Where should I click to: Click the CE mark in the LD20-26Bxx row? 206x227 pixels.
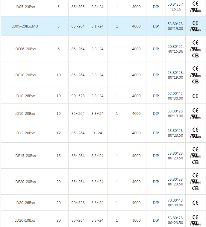point(195,203)
